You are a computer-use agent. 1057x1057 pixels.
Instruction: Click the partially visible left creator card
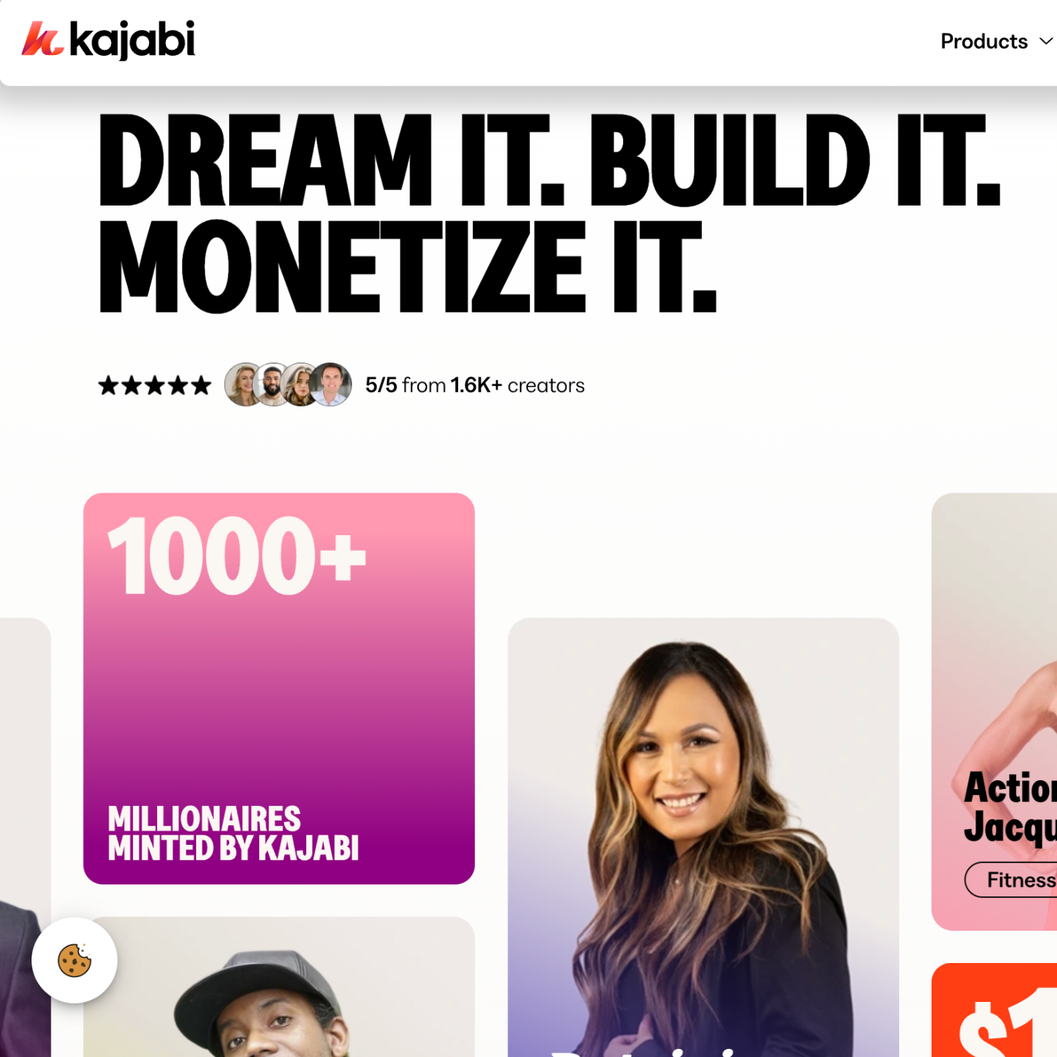(25, 838)
